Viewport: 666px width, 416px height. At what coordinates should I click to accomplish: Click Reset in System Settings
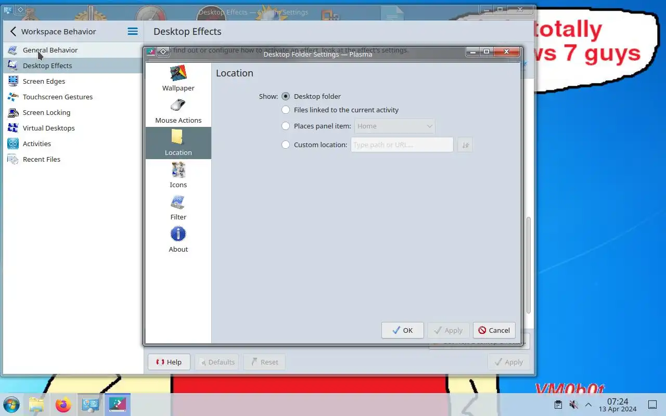pos(264,362)
